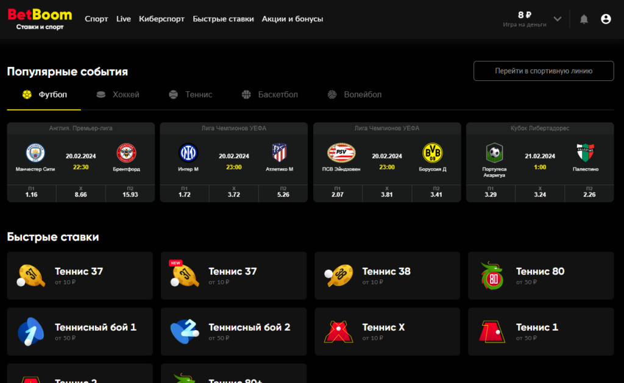Click Брентфорд club logo
Viewport: 624px width, 383px height.
pos(126,153)
